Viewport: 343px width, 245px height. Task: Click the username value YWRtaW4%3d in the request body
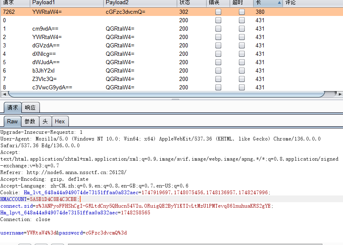(x=41, y=233)
